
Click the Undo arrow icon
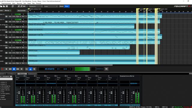[x=13, y=6]
